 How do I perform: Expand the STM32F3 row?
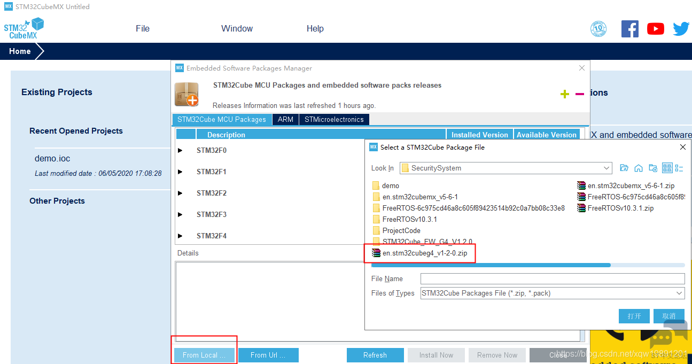[181, 215]
